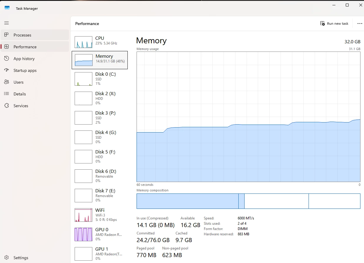
Task: Click the App history clock icon
Action: pos(6,58)
